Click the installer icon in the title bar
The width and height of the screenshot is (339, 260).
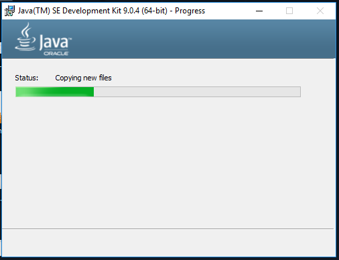pyautogui.click(x=9, y=11)
